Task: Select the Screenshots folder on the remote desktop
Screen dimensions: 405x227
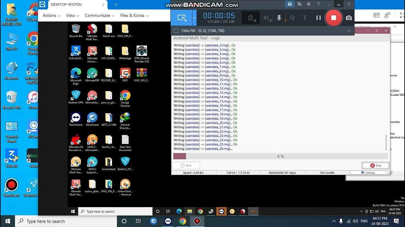Action: (109, 164)
